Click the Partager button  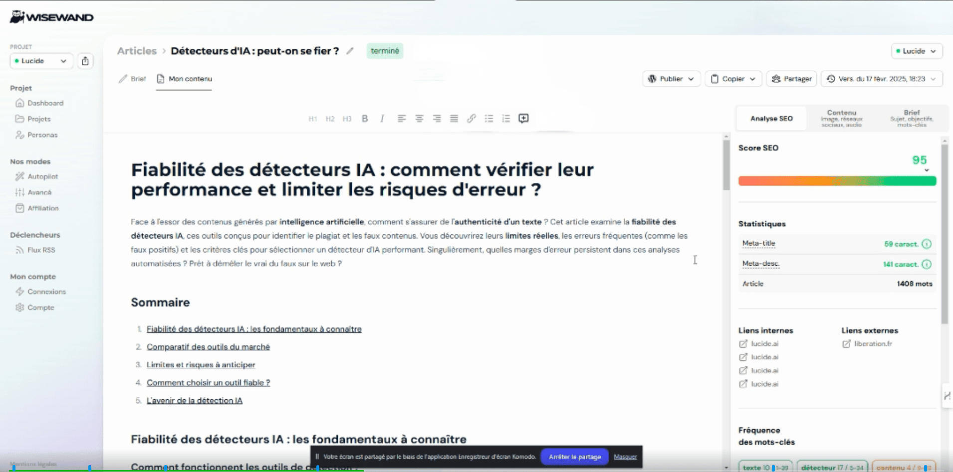[791, 78]
